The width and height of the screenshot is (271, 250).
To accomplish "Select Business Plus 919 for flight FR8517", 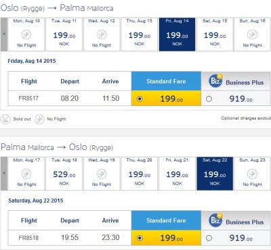I will tap(209, 99).
